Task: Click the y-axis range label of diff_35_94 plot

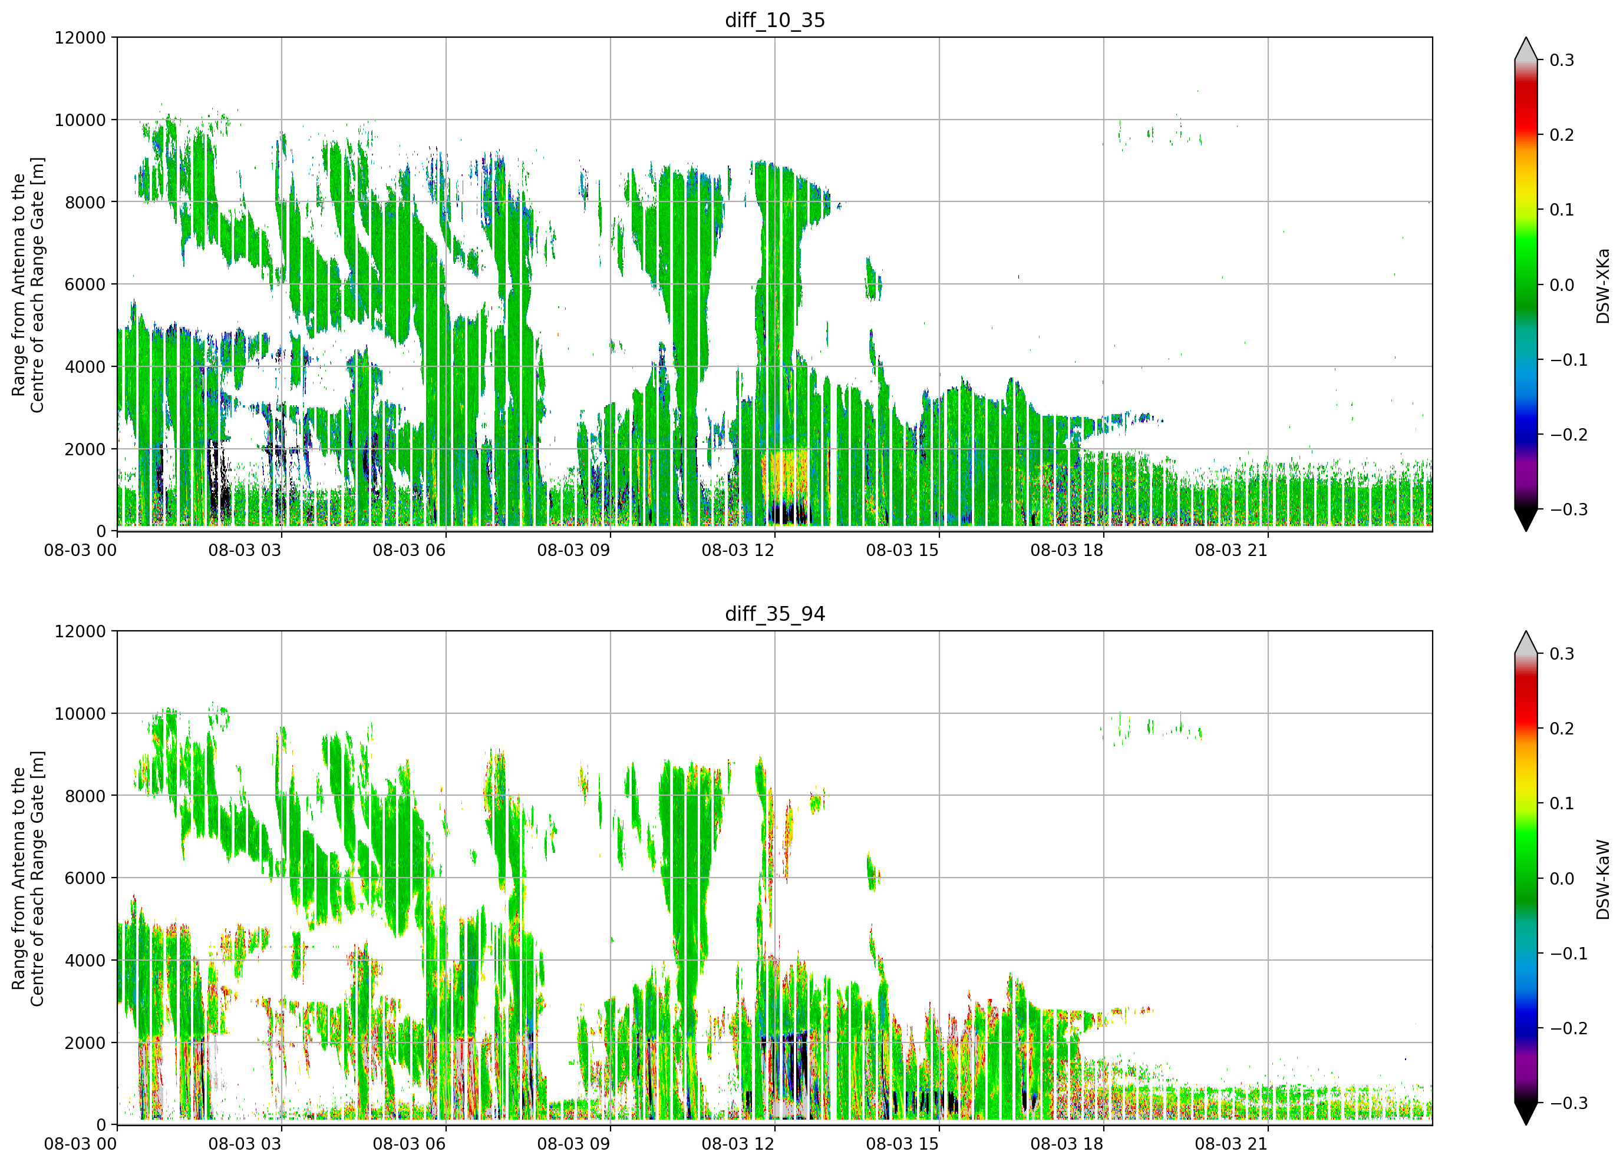Action: 28,878
